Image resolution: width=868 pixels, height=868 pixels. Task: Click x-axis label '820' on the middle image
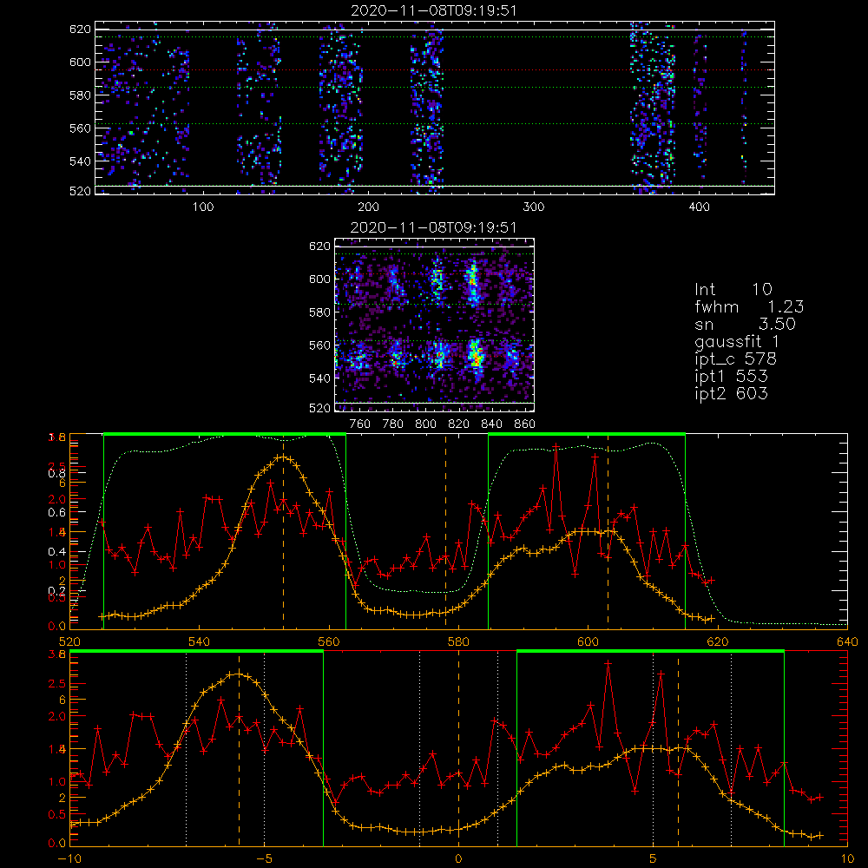pyautogui.click(x=459, y=424)
